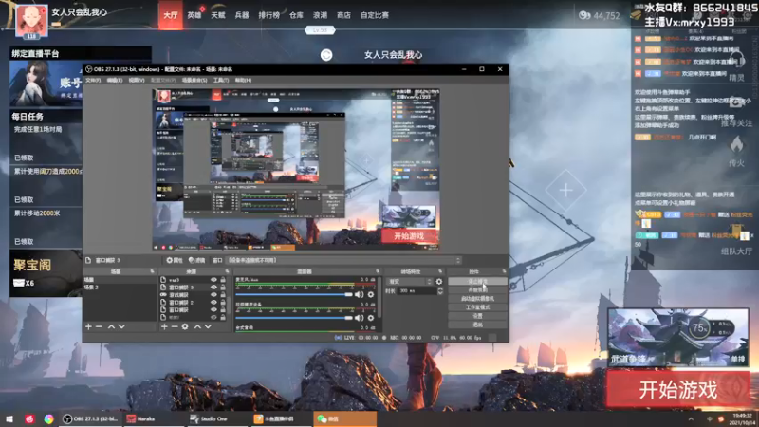Pop out the Audio Mixer dock panel

click(x=378, y=271)
